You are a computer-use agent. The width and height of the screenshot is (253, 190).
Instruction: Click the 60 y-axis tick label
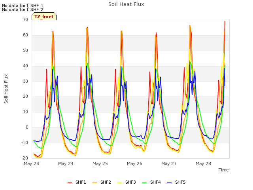coord(25,35)
